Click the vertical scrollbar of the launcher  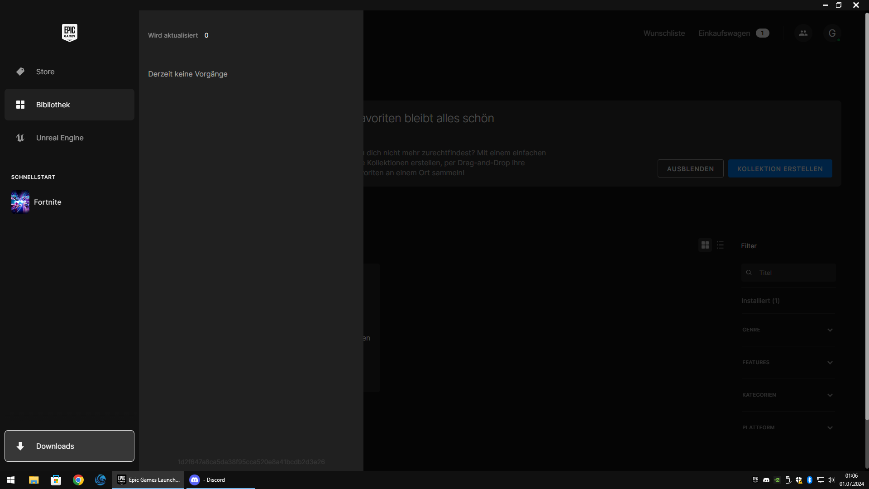tap(867, 217)
